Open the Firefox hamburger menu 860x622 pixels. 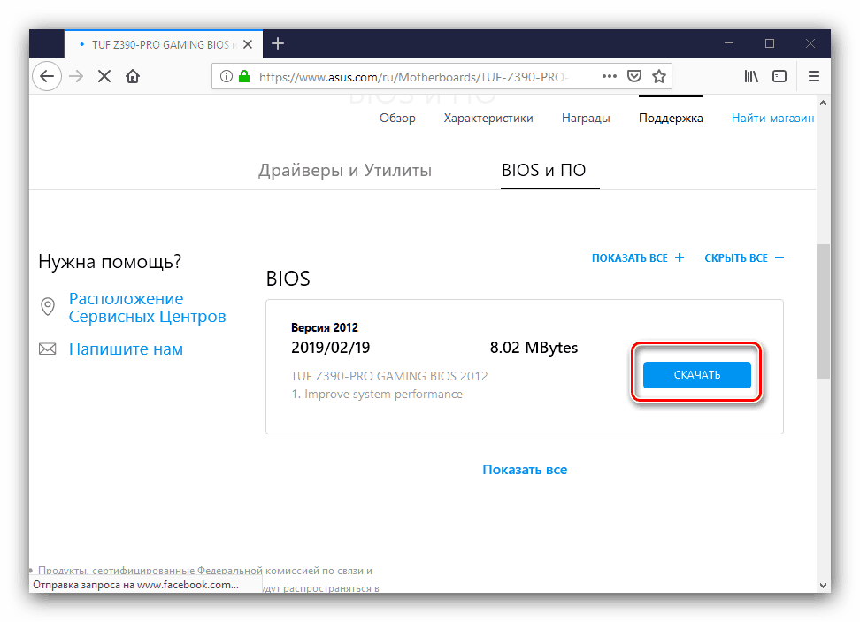[814, 76]
